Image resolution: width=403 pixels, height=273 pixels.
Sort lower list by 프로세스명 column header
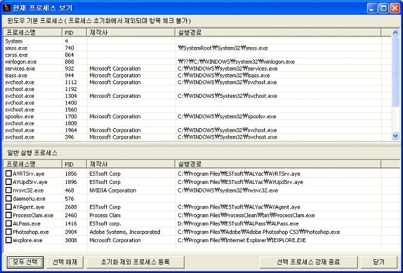pyautogui.click(x=33, y=164)
